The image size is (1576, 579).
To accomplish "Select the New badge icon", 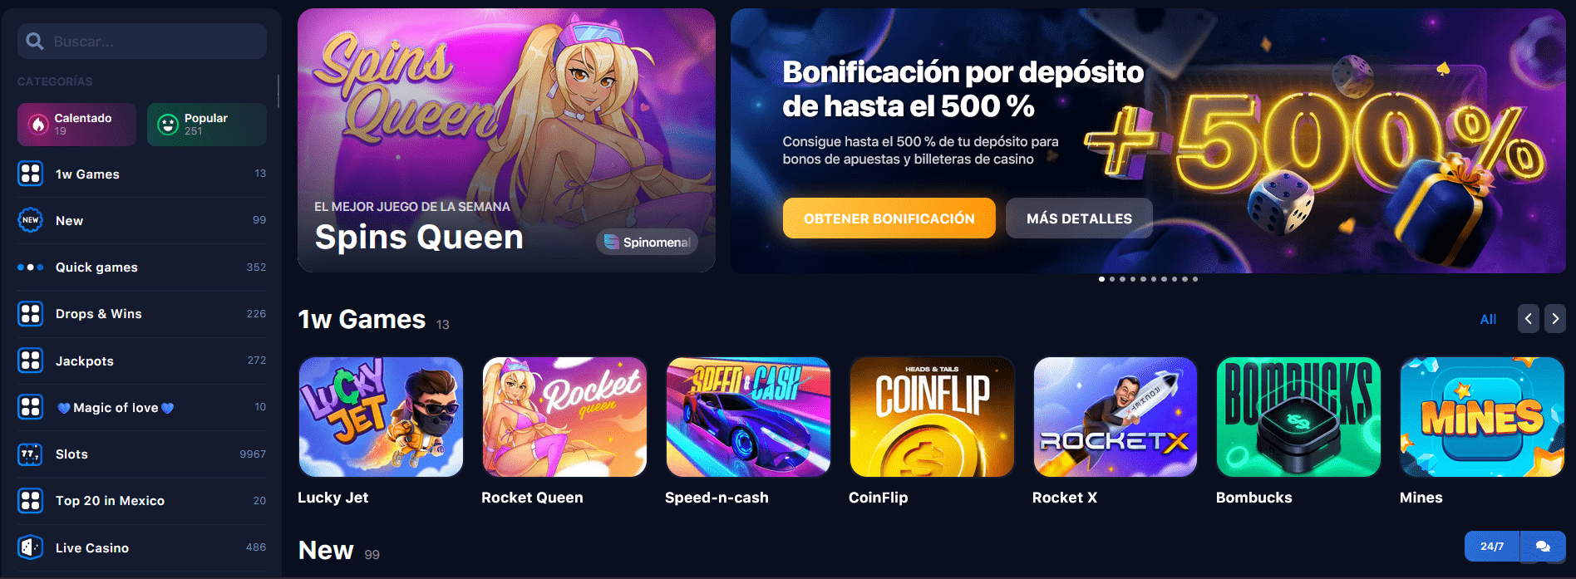I will click(31, 220).
